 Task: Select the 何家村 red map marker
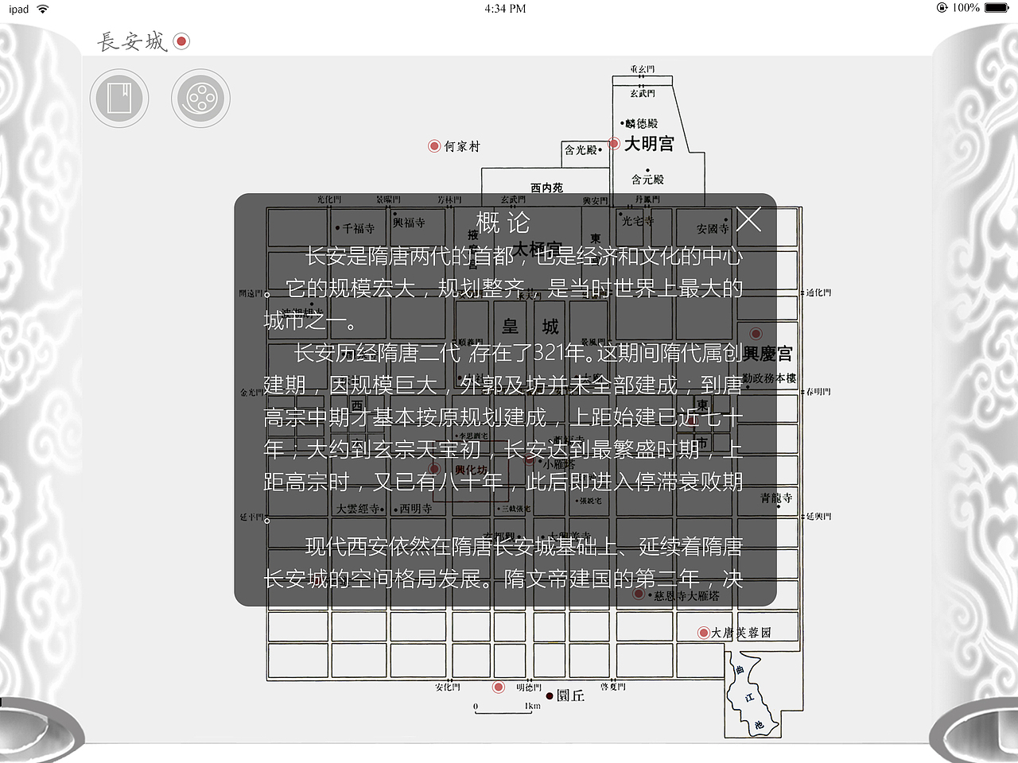tap(434, 146)
